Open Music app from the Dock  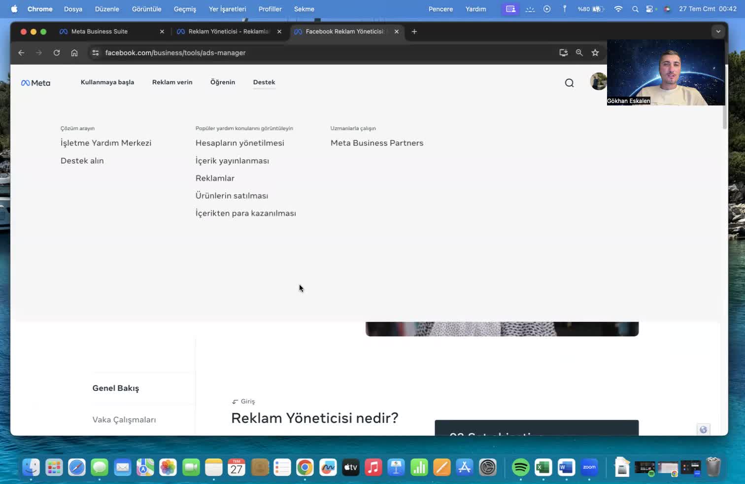point(373,467)
